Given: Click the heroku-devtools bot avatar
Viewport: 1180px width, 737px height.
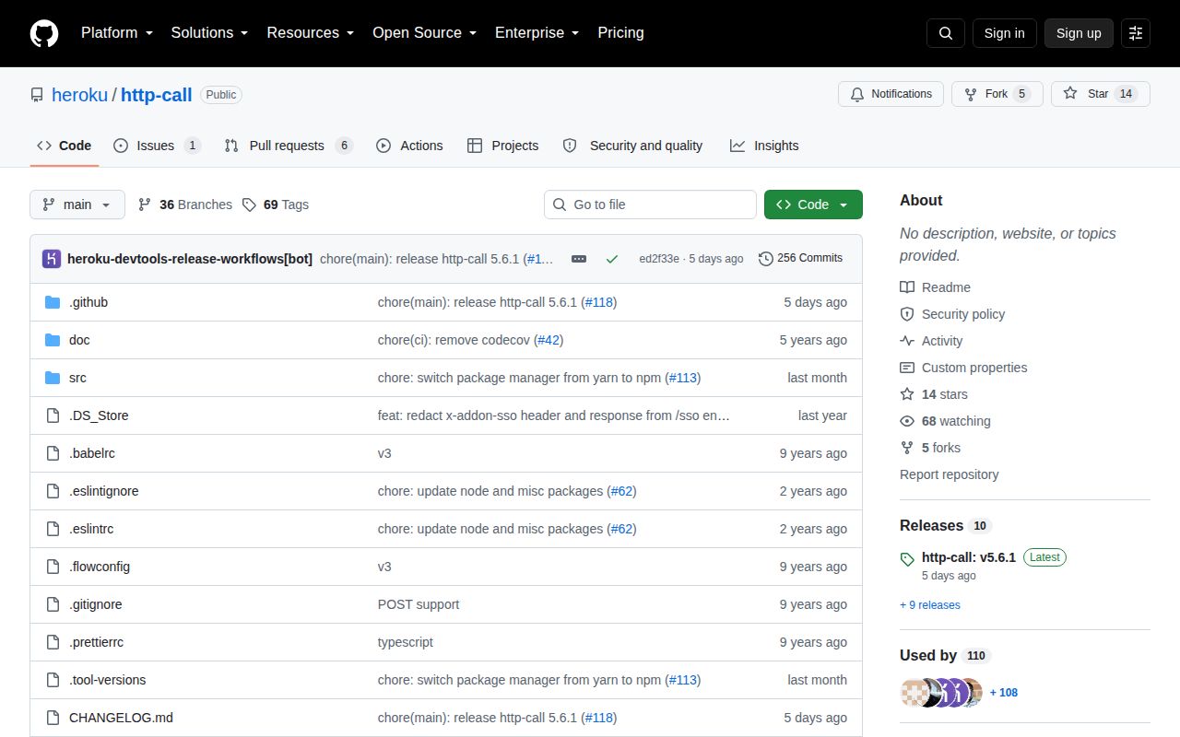Looking at the screenshot, I should (52, 259).
